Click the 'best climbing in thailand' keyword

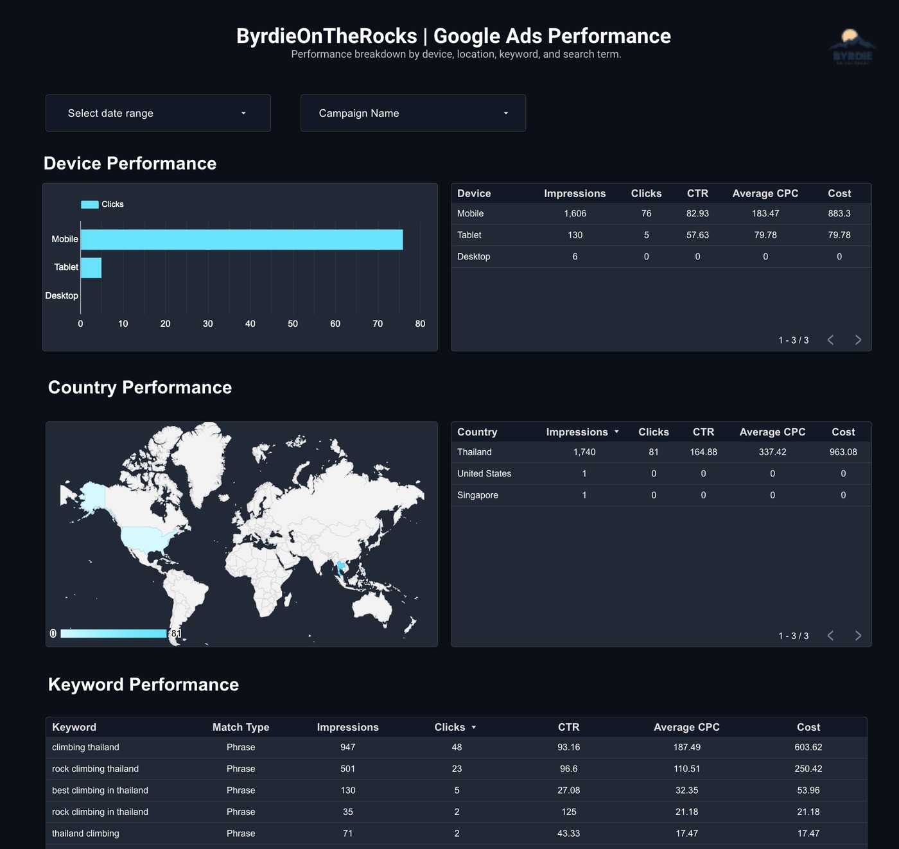point(100,791)
